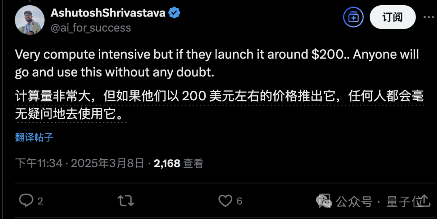Click the retweet arrows icon
Screen dimensions: 437x219
(x=126, y=201)
